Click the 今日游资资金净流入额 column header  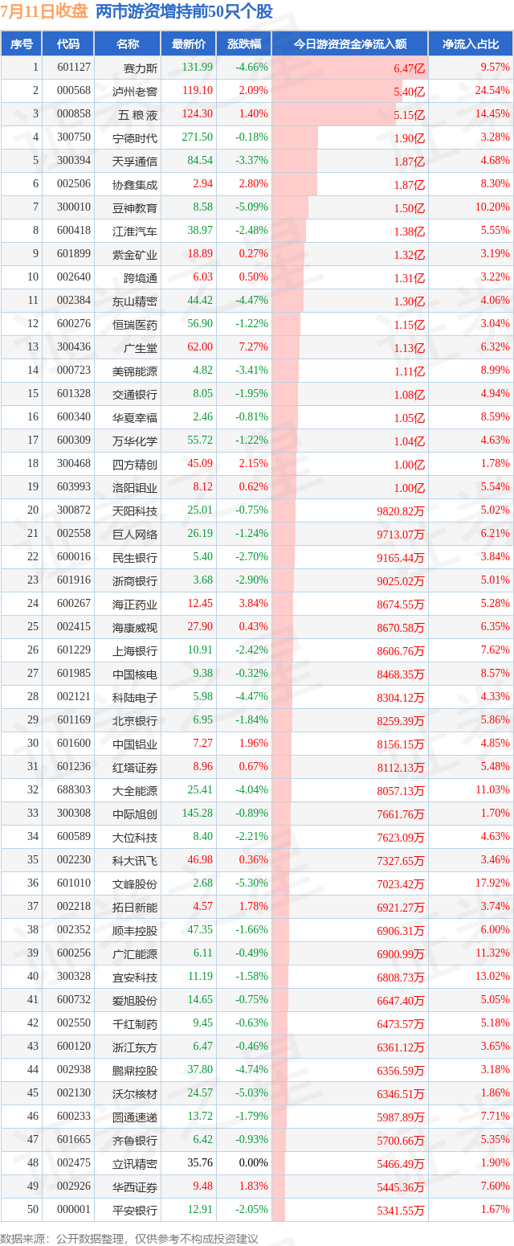pyautogui.click(x=349, y=44)
